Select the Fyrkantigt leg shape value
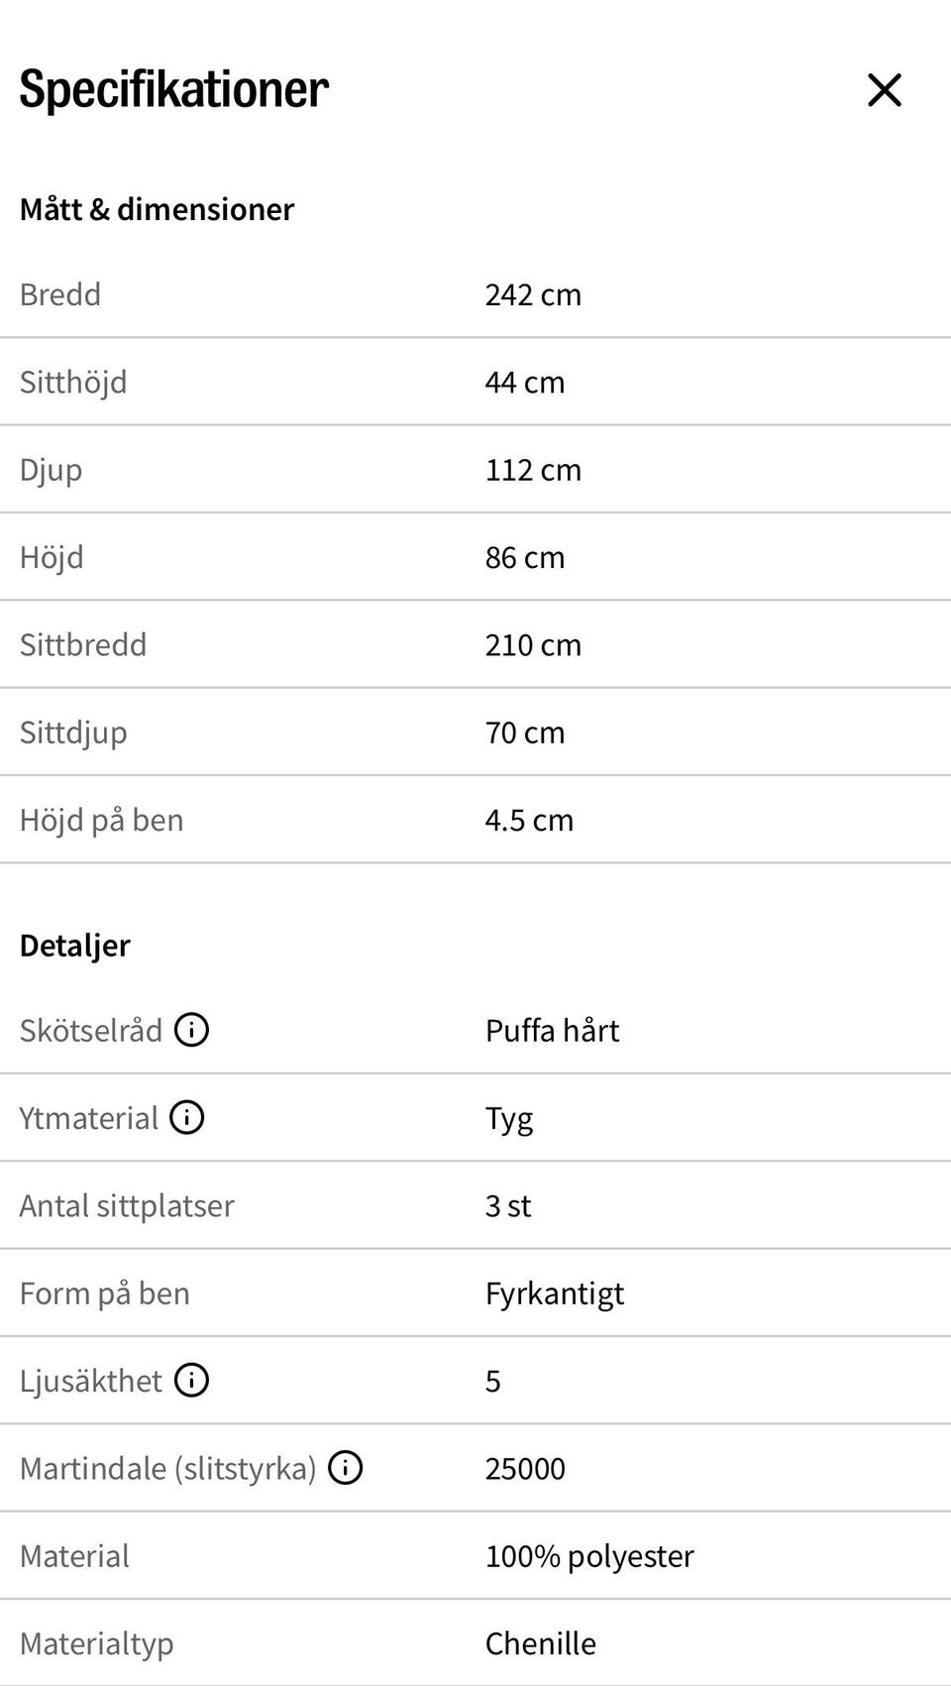Viewport: 951px width, 1686px height. point(555,1293)
